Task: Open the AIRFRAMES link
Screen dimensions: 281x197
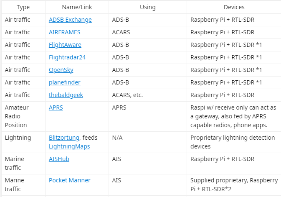Action: [65, 32]
